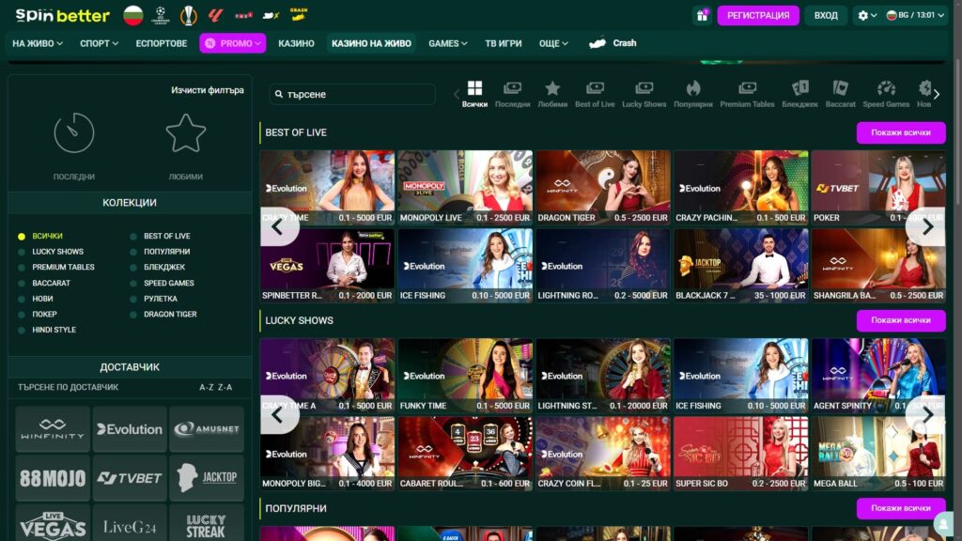Select the Lucky Shows collection radio
The width and height of the screenshot is (962, 541).
point(22,252)
